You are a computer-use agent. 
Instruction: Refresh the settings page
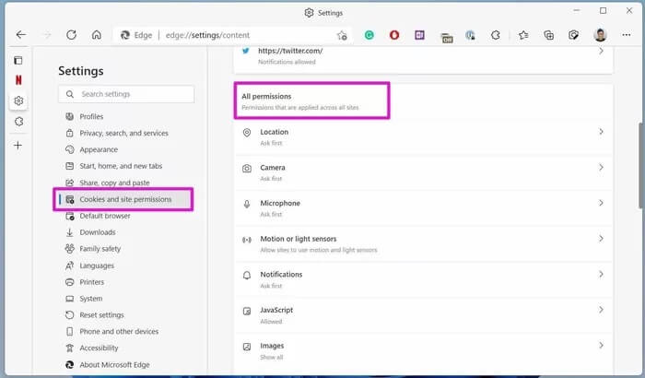click(71, 35)
